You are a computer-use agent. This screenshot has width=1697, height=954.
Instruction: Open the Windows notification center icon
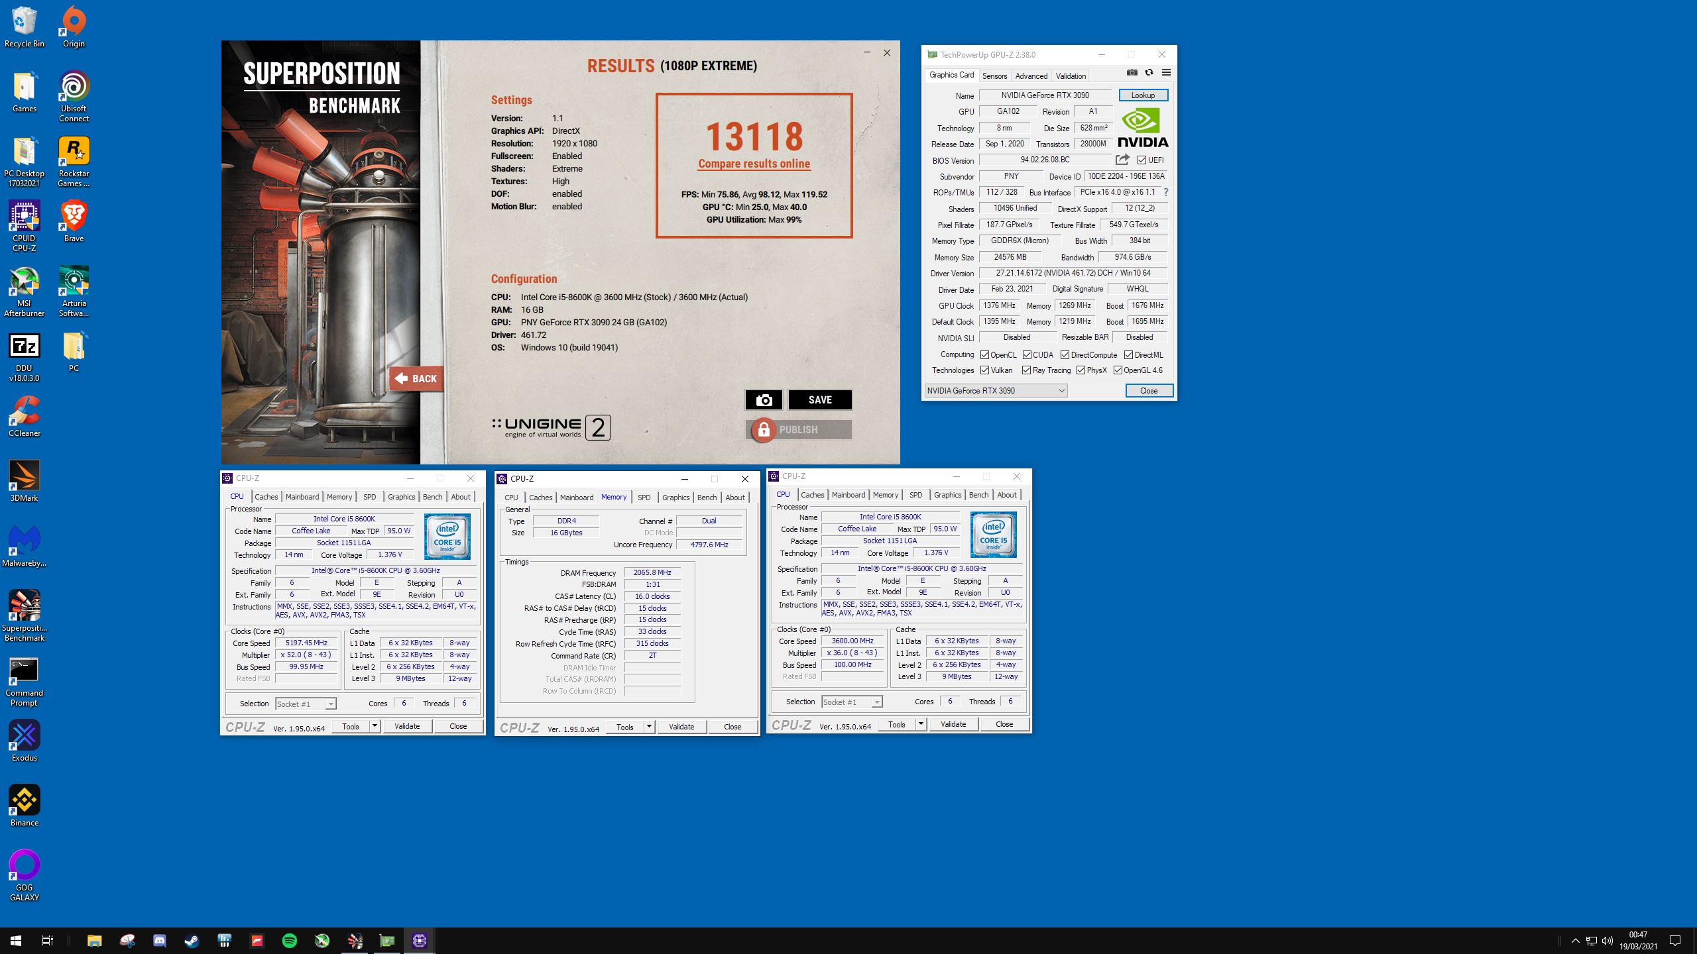1675,941
